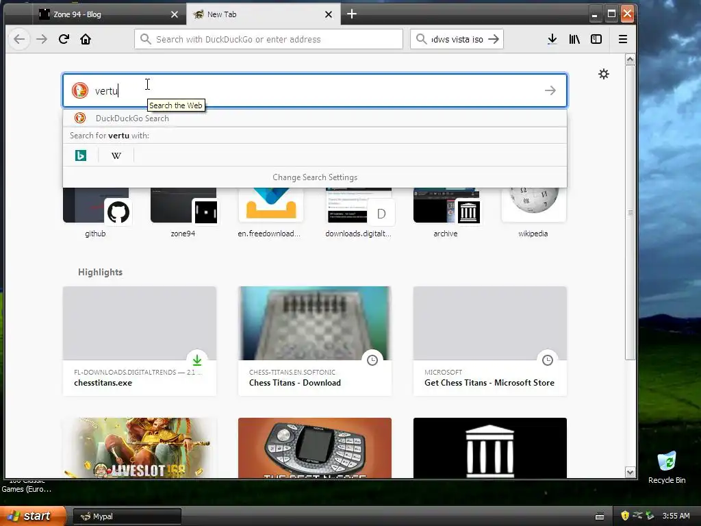
Task: Click the forward navigation arrow
Action: click(x=42, y=39)
